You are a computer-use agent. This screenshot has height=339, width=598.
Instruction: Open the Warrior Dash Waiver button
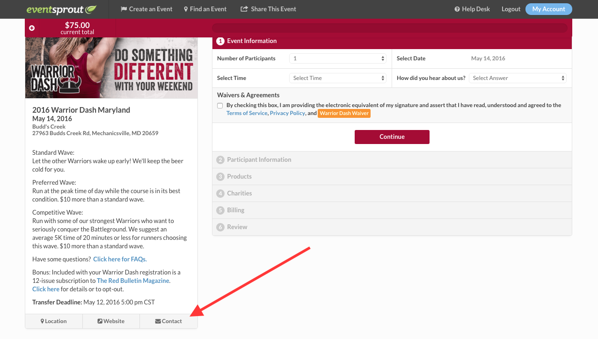pos(344,113)
